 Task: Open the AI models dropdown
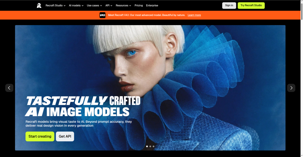tap(76, 5)
